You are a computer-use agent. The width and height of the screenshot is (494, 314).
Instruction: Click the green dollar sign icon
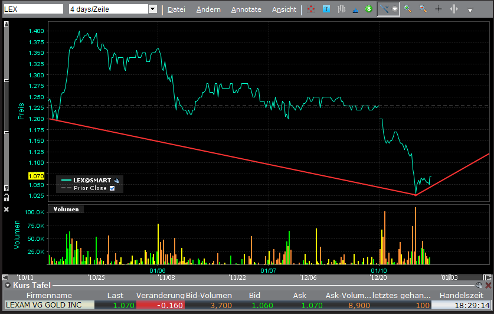coord(368,9)
